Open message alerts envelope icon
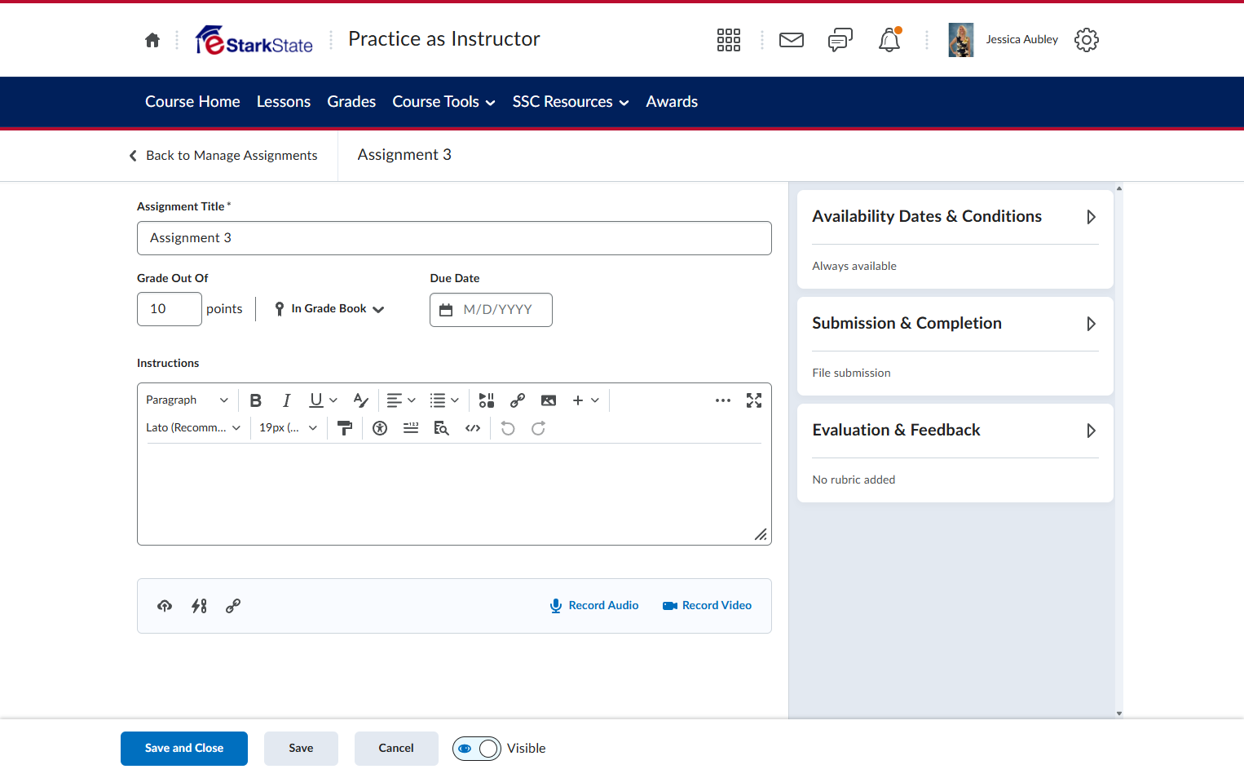1244x778 pixels. pos(792,40)
